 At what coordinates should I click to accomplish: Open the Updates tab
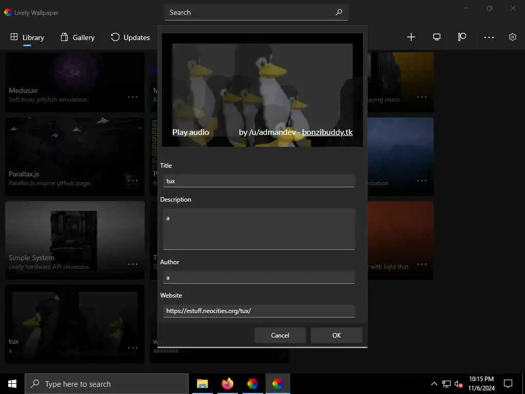point(130,37)
